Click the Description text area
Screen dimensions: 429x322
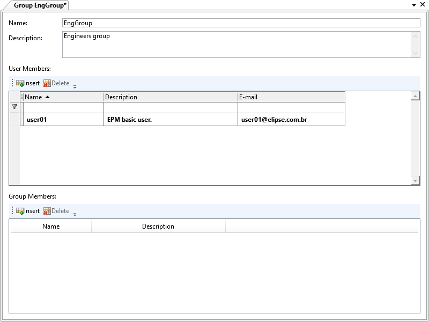pos(236,45)
